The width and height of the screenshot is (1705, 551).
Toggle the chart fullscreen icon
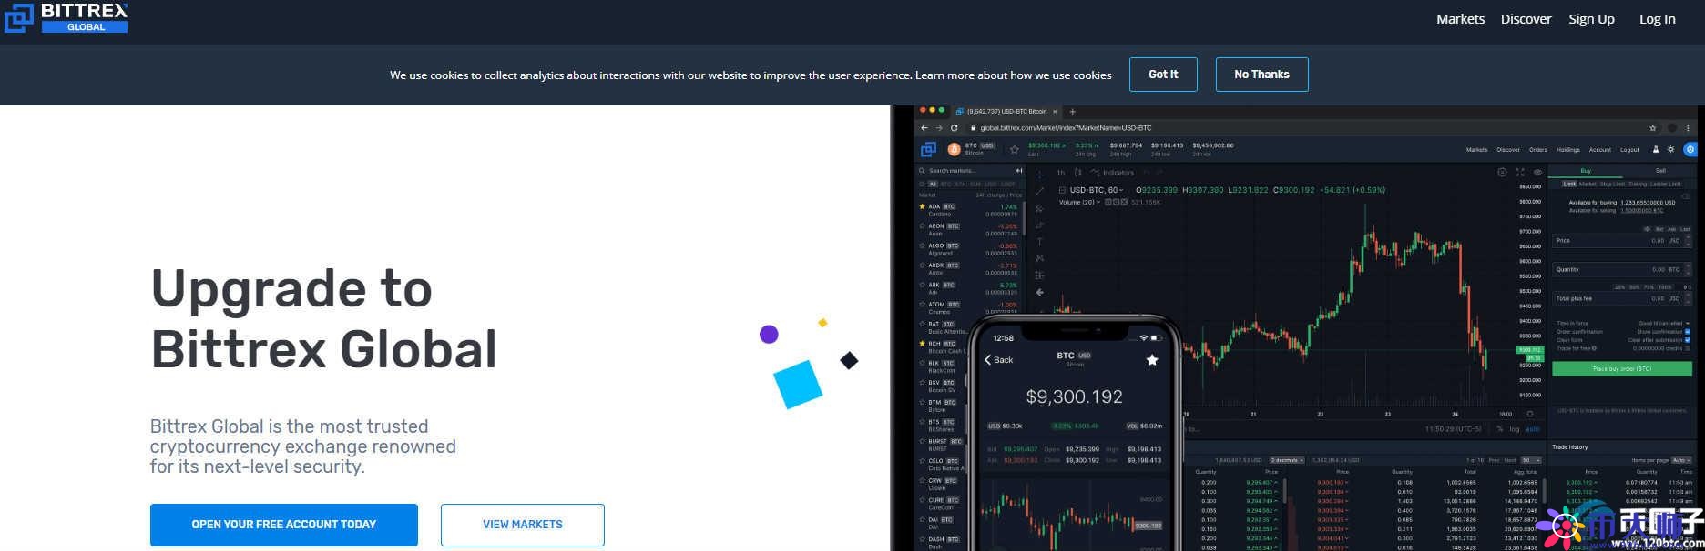1520,173
